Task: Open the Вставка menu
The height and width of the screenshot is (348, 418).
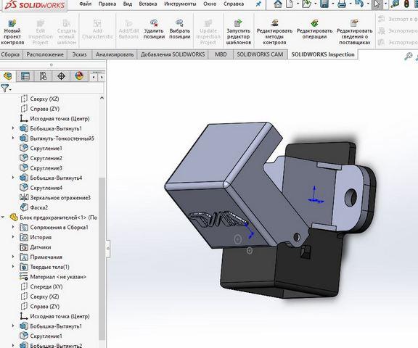Action: [x=148, y=4]
